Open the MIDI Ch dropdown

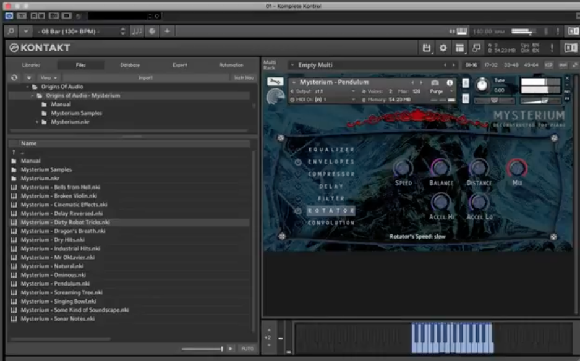323,100
